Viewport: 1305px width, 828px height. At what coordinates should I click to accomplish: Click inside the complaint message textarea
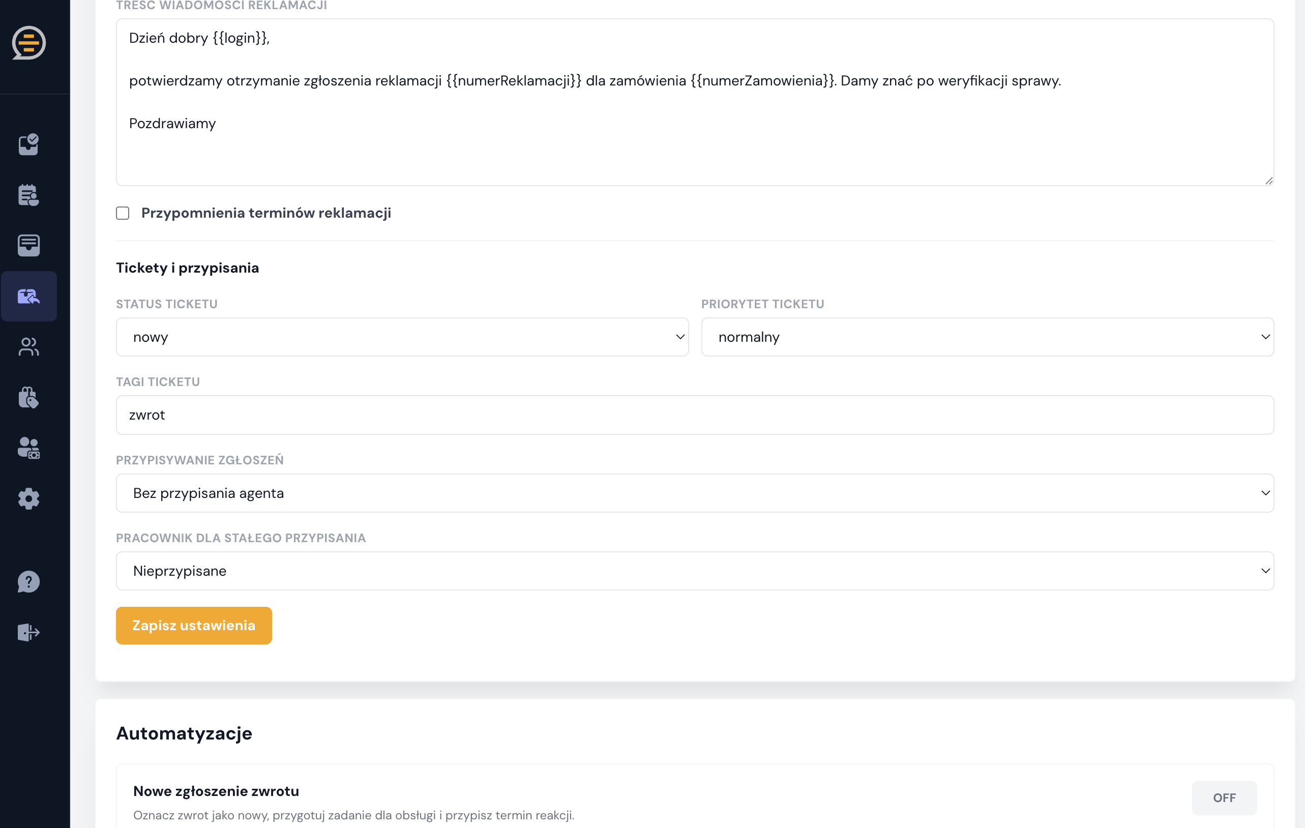pos(695,102)
